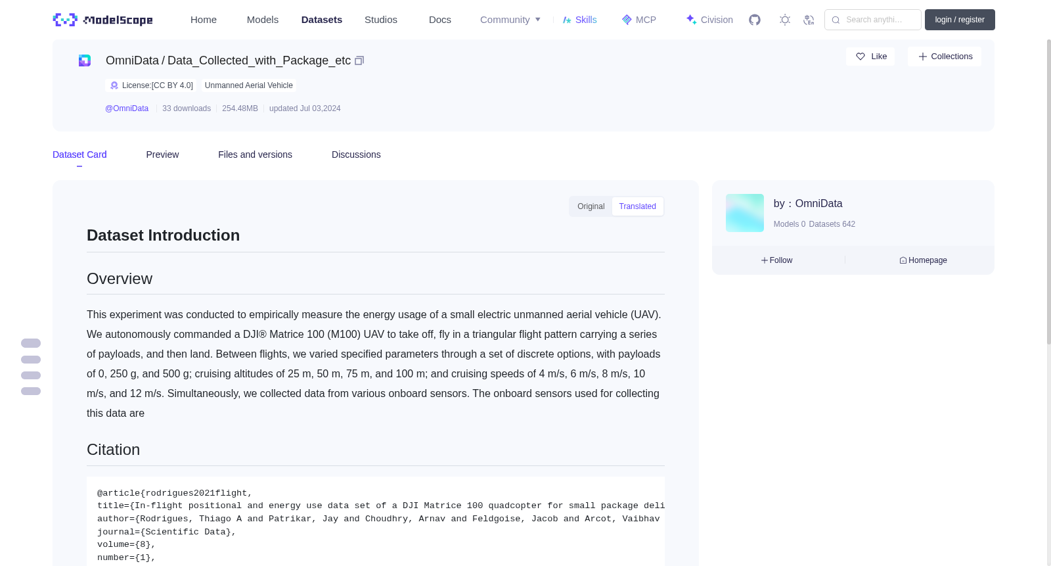
Task: Click the page vertical scrollbar
Action: (x=1048, y=191)
